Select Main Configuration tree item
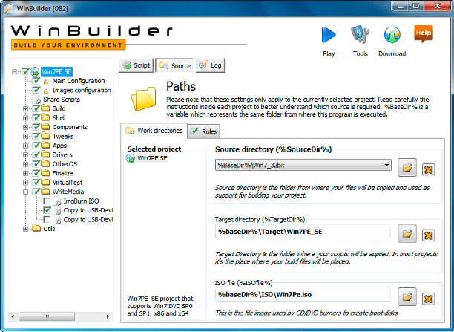The height and width of the screenshot is (332, 454). (79, 81)
